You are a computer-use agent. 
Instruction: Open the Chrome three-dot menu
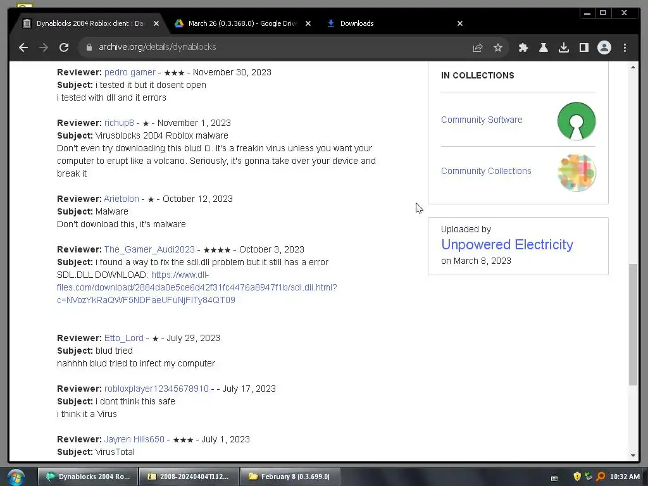(625, 47)
